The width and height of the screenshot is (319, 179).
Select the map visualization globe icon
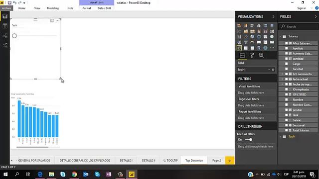pos(272,37)
